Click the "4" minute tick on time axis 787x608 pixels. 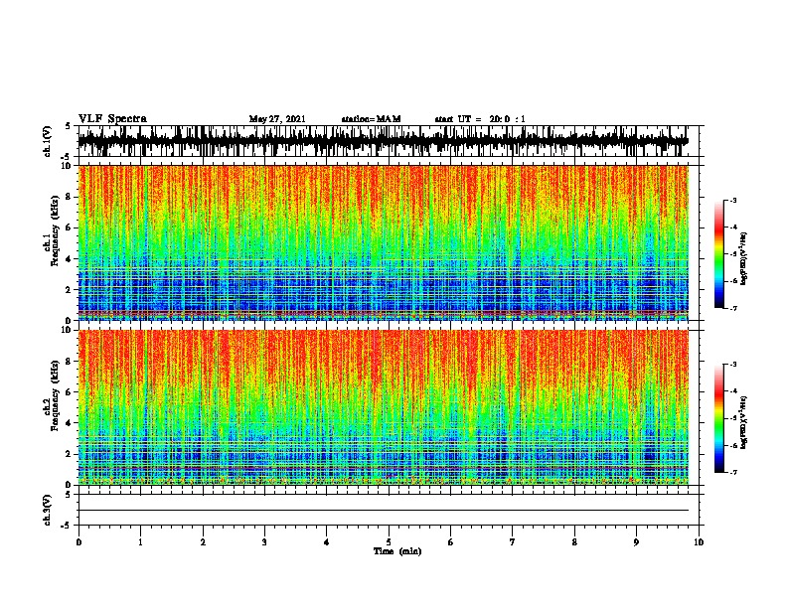coord(327,542)
